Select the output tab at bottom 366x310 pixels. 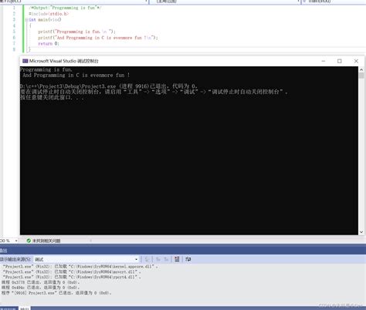[25, 308]
